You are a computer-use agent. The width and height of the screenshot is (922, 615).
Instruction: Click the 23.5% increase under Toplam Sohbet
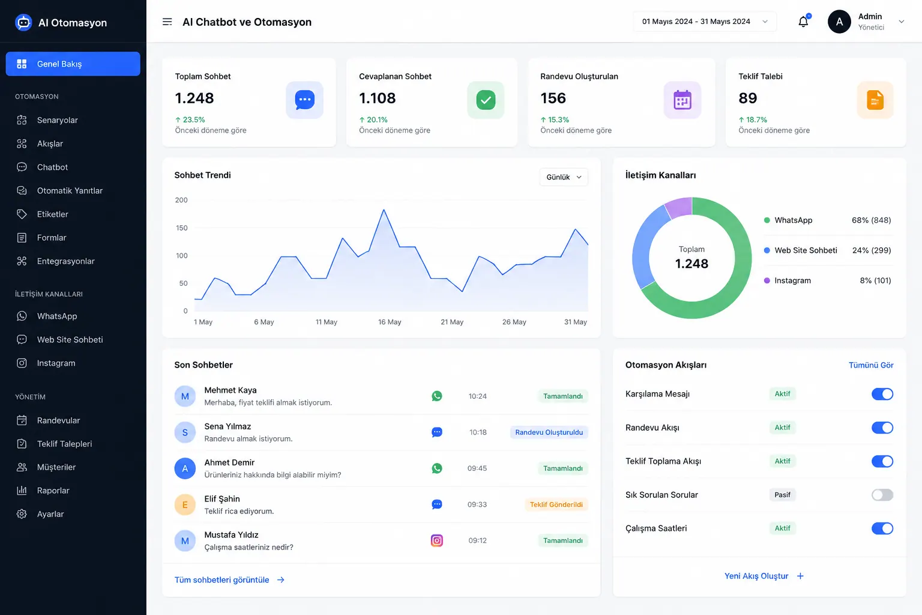(190, 120)
